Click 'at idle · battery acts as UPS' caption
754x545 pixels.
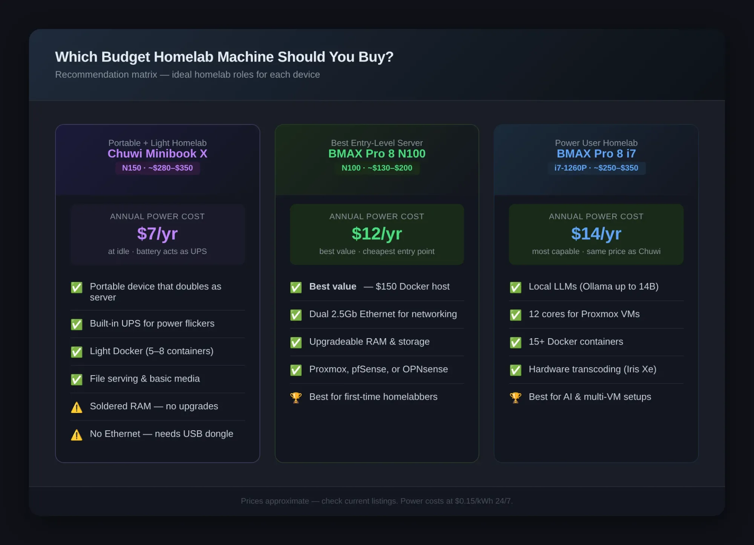[x=157, y=251]
